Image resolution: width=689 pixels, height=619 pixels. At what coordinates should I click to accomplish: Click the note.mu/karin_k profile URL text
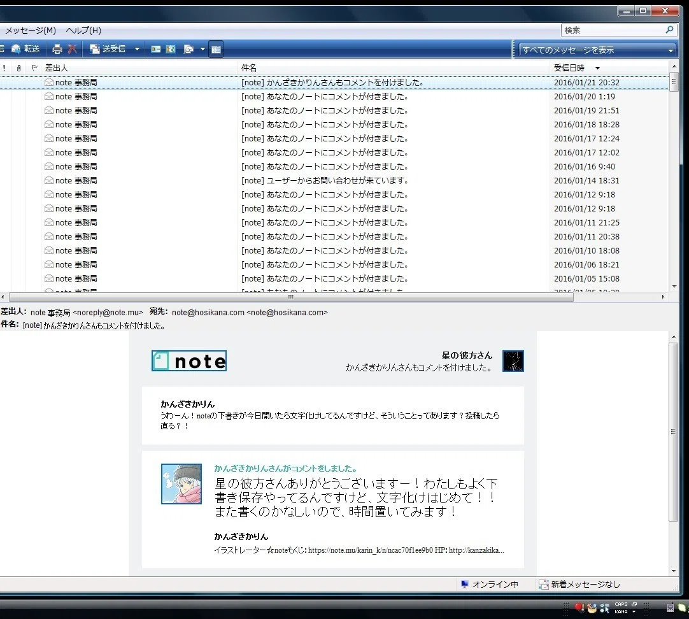coord(370,550)
